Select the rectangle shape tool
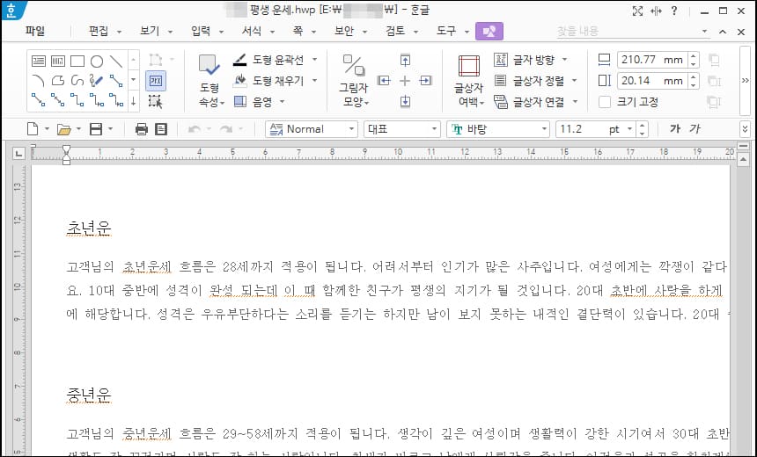The height and width of the screenshot is (457, 757). [x=77, y=62]
